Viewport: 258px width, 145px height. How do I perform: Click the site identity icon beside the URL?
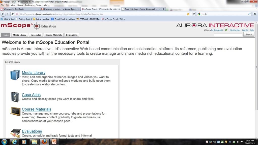[17, 14]
